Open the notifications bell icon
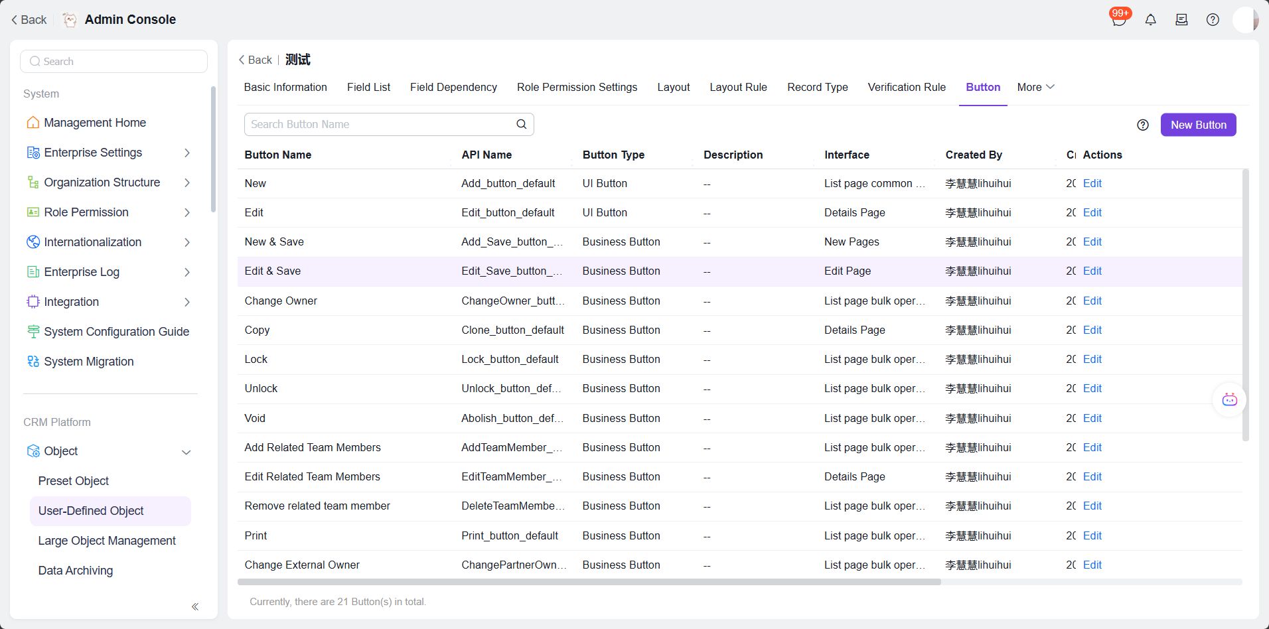The height and width of the screenshot is (629, 1269). pos(1150,19)
